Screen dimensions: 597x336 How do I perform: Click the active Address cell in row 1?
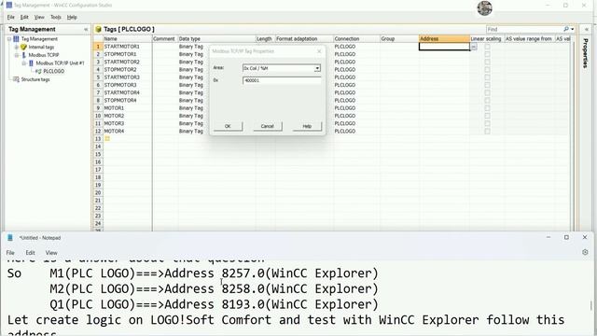pos(444,47)
